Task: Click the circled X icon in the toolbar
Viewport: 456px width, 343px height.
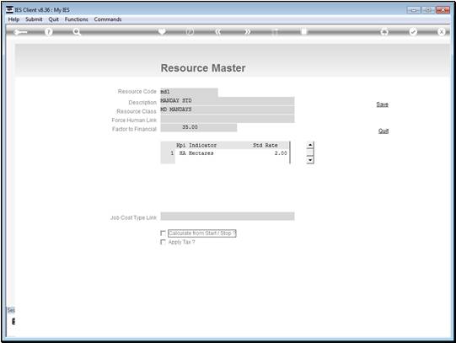Action: [x=441, y=32]
